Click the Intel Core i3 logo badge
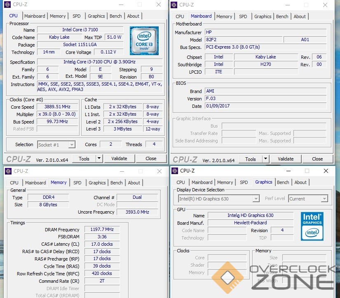 coord(144,40)
